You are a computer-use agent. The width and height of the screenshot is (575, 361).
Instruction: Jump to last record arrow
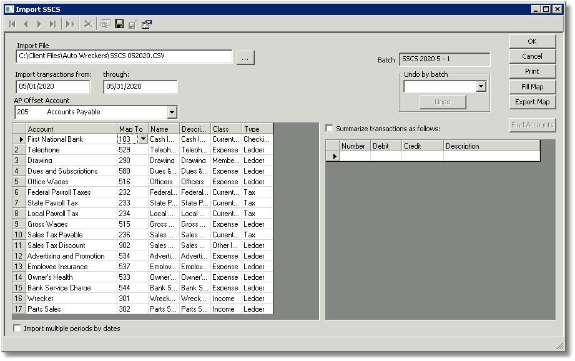53,24
